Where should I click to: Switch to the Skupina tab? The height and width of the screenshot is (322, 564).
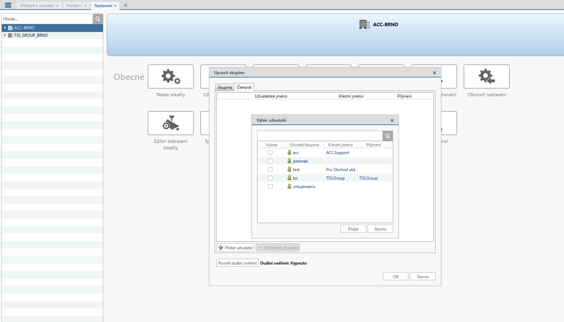coord(225,87)
